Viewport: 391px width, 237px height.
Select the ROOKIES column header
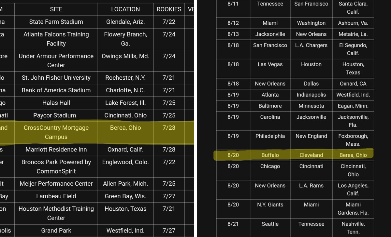(x=169, y=9)
